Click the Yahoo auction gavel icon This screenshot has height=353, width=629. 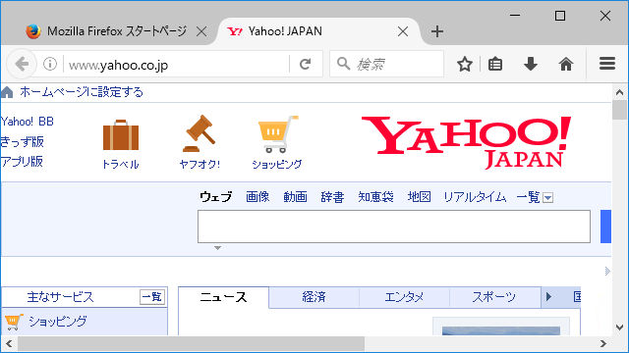tap(200, 133)
